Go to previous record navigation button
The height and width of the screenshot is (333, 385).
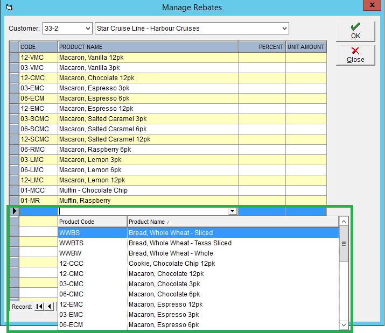[x=50, y=307]
